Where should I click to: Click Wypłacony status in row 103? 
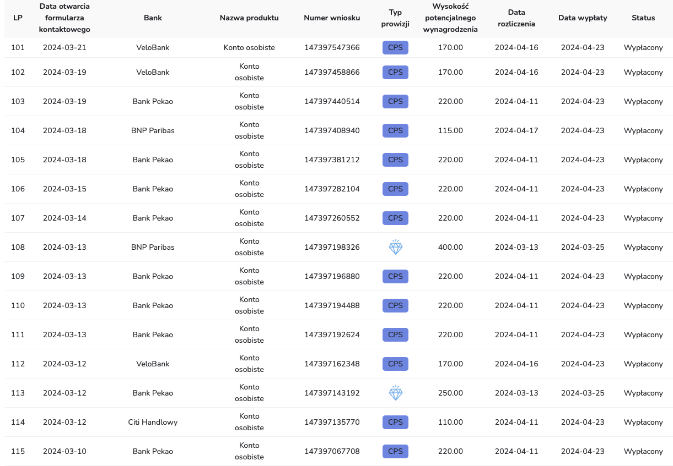pyautogui.click(x=643, y=102)
